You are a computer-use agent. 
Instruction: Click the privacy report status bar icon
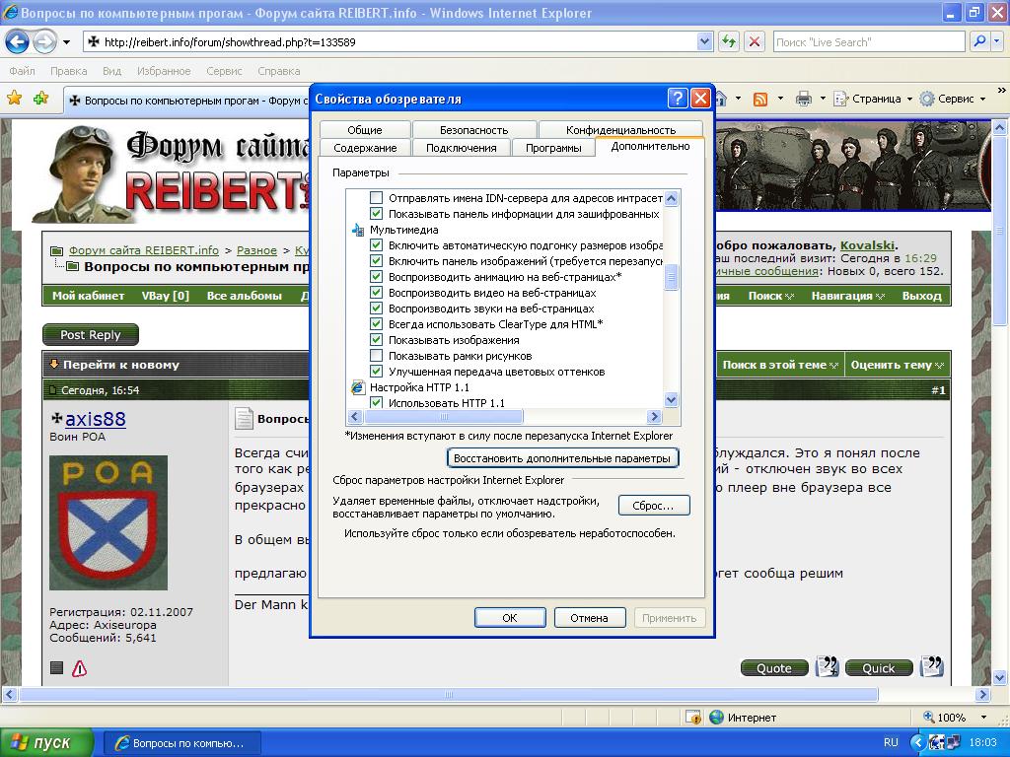pos(693,718)
